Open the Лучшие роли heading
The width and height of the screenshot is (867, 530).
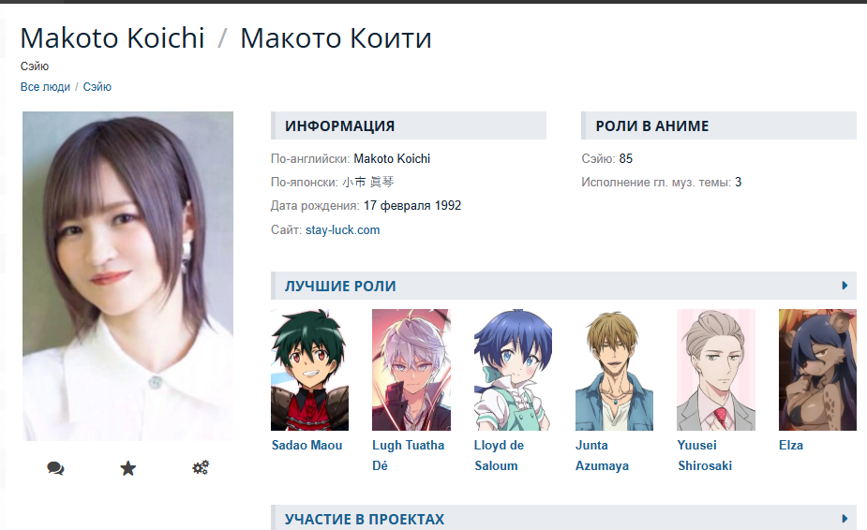340,287
